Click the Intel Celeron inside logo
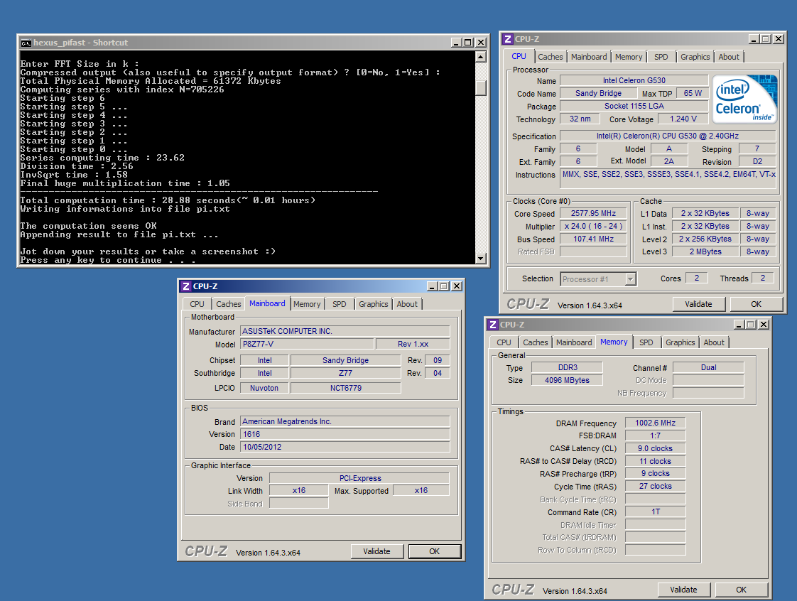The width and height of the screenshot is (797, 601). (744, 99)
